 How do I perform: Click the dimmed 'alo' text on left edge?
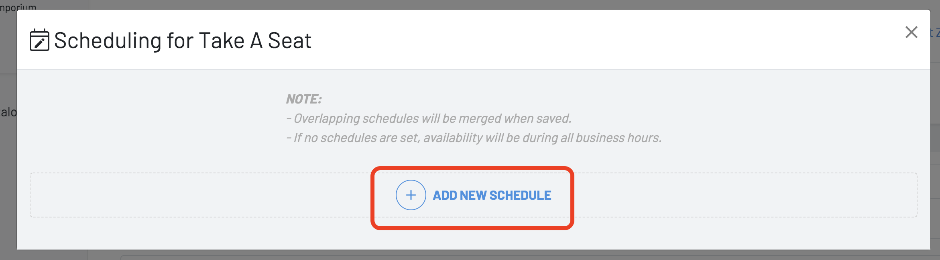[8, 112]
